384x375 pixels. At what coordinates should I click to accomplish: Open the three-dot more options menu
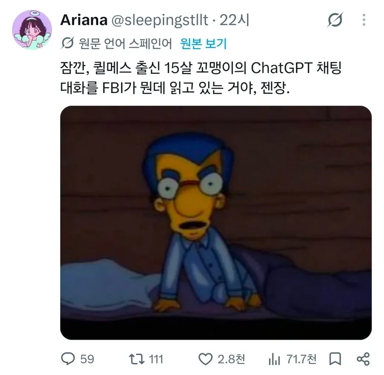click(x=364, y=20)
